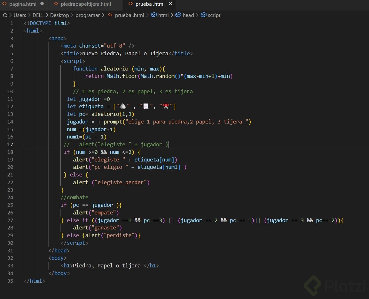Click the alert "ganaste" line
This screenshot has width=369, height=299.
98,228
